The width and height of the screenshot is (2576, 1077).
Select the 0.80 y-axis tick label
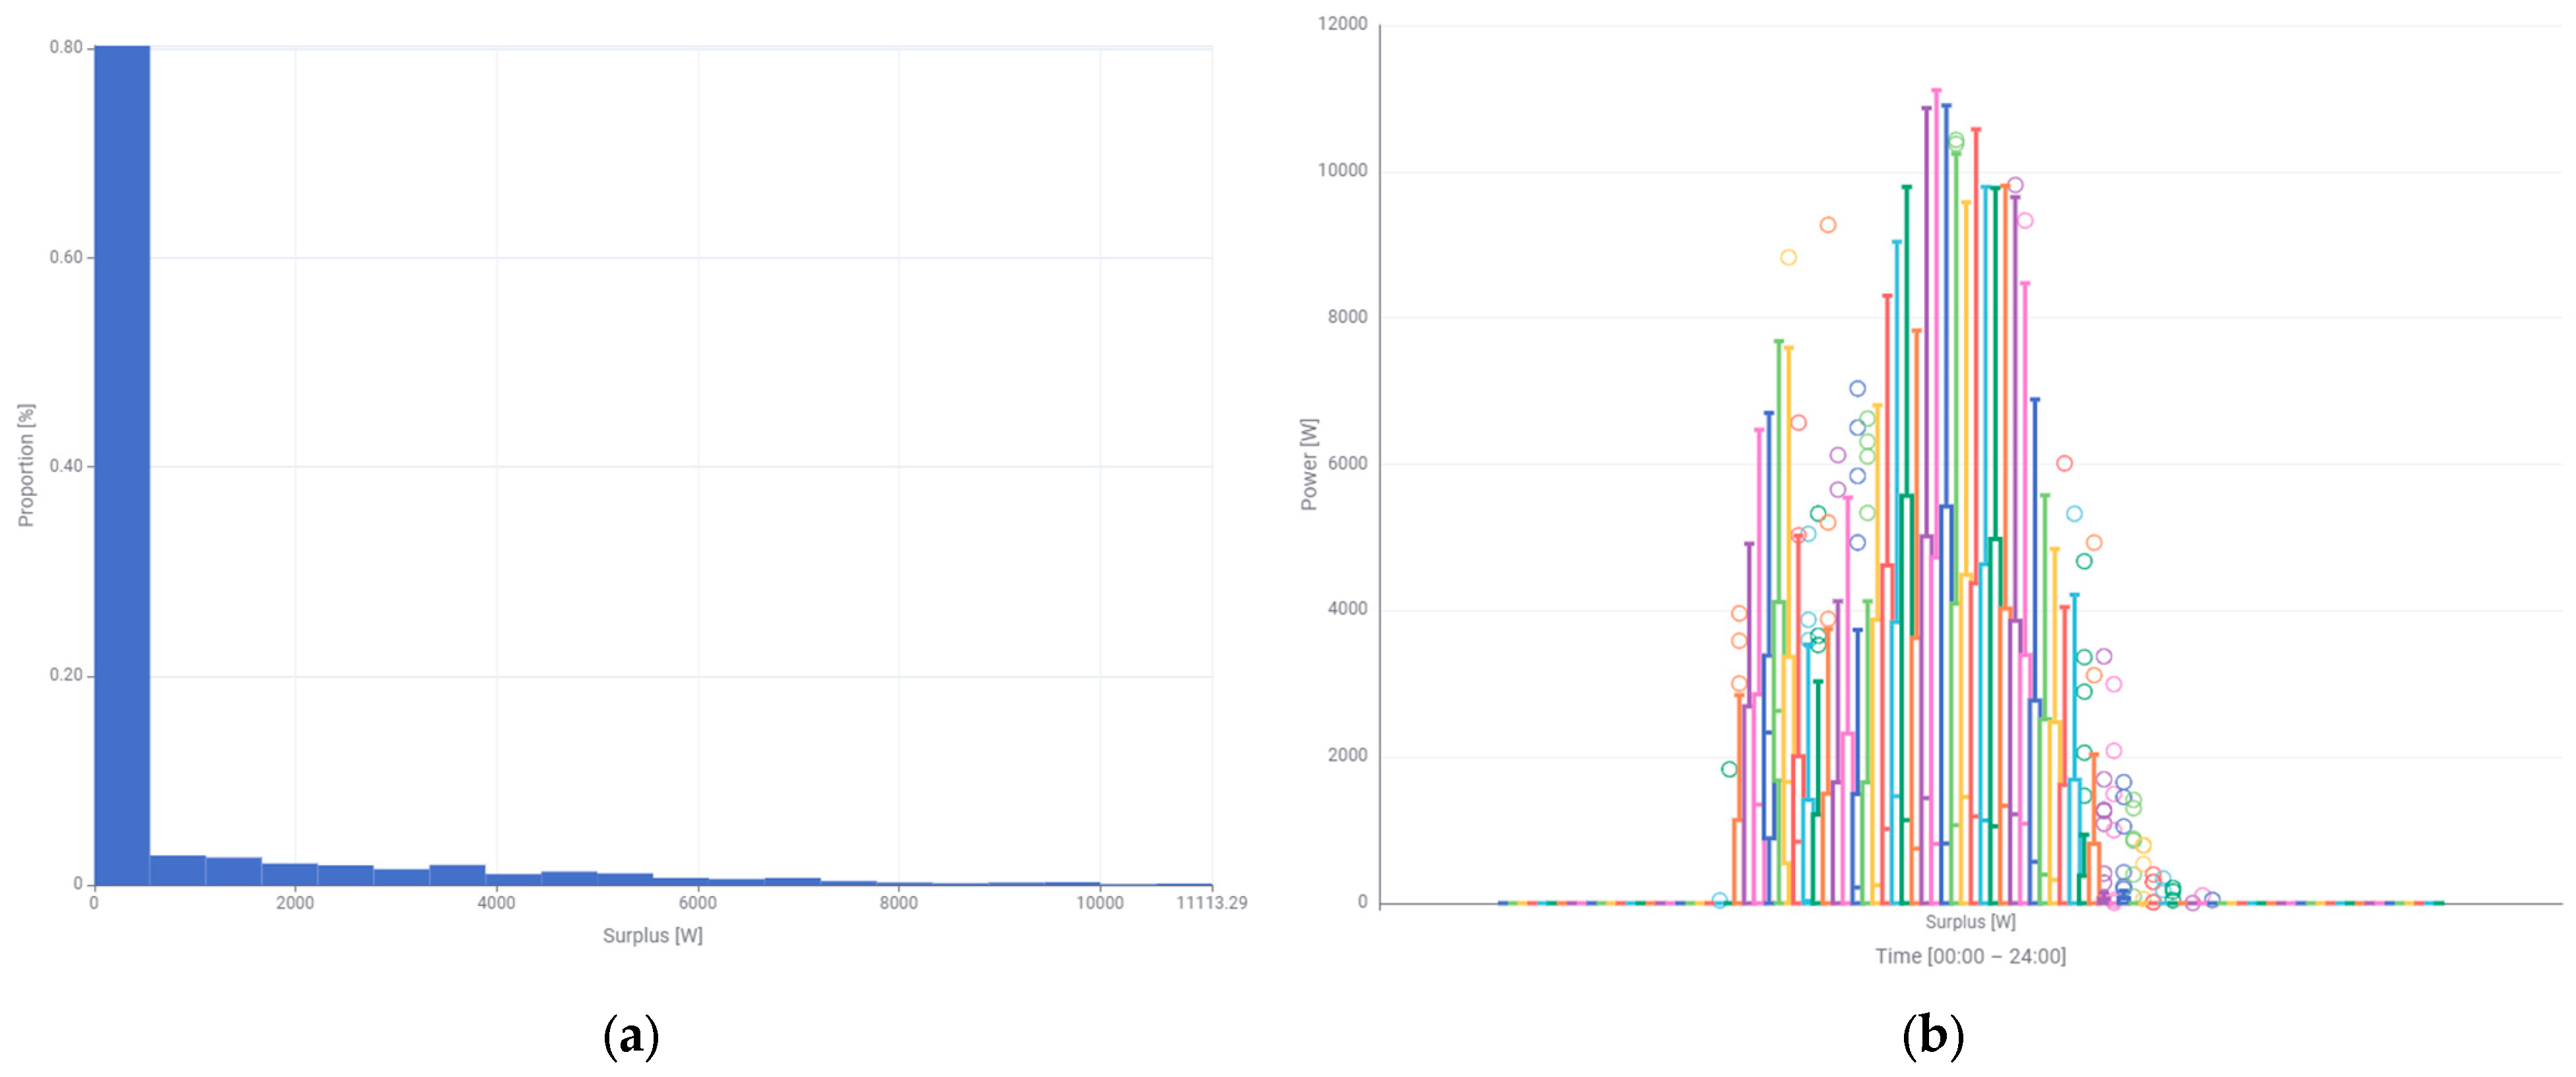click(x=66, y=48)
